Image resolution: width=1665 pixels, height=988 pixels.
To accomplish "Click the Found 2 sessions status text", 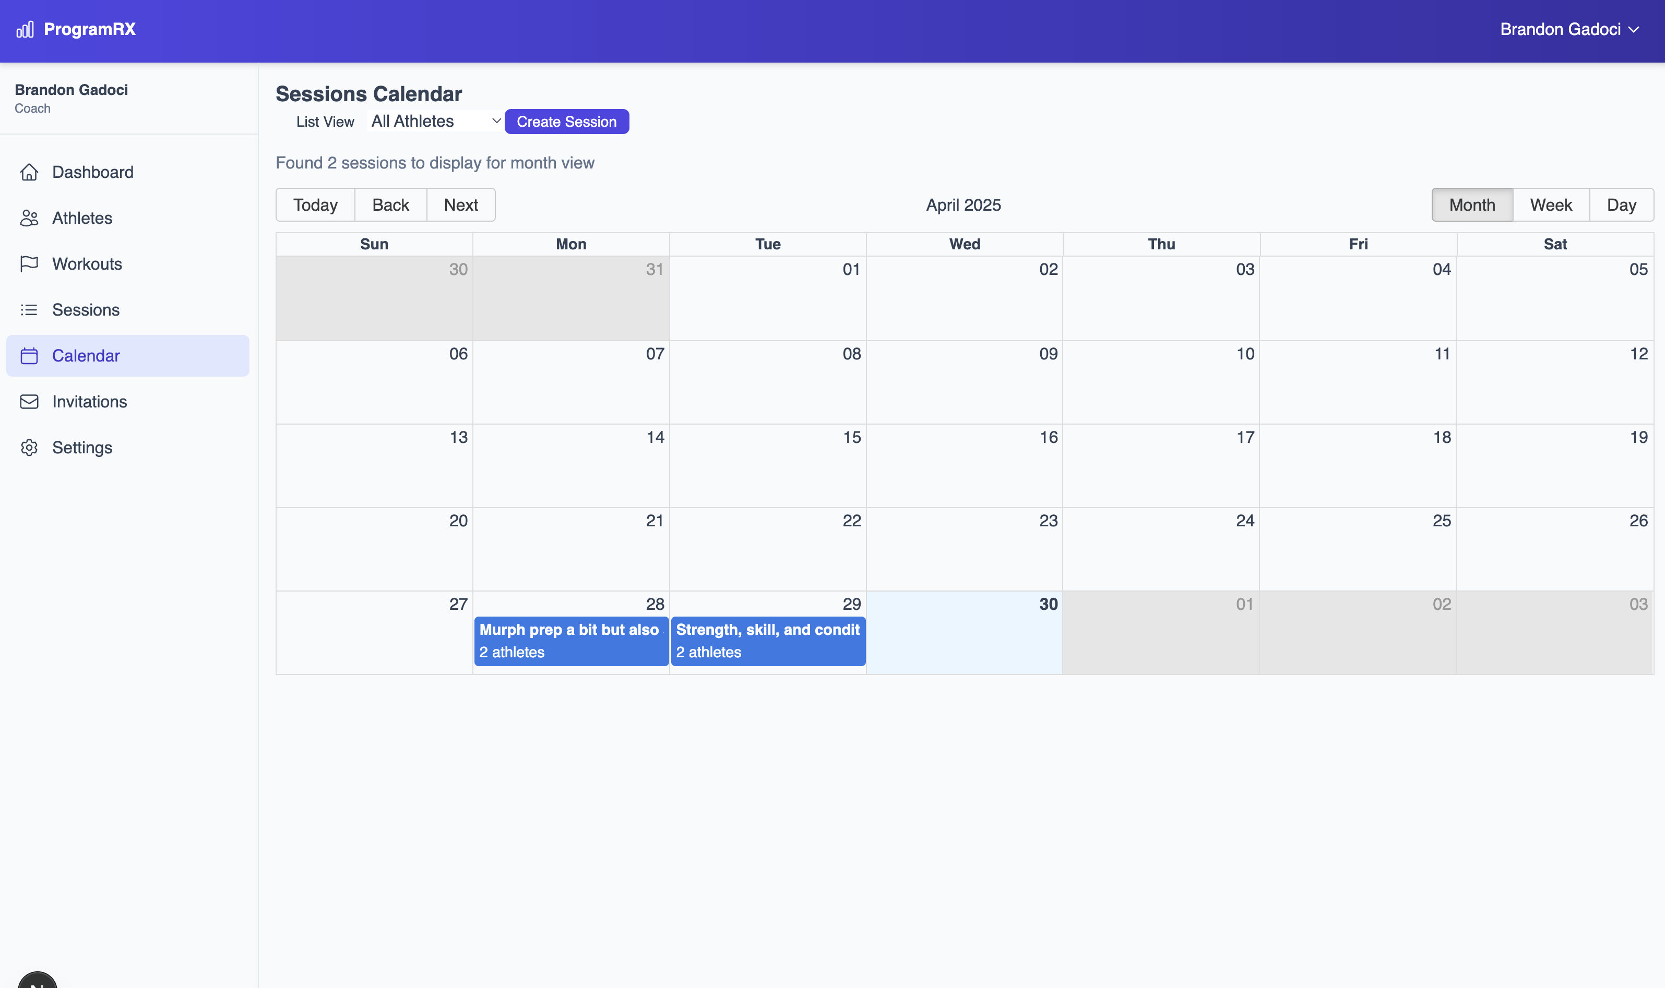I will tap(435, 163).
